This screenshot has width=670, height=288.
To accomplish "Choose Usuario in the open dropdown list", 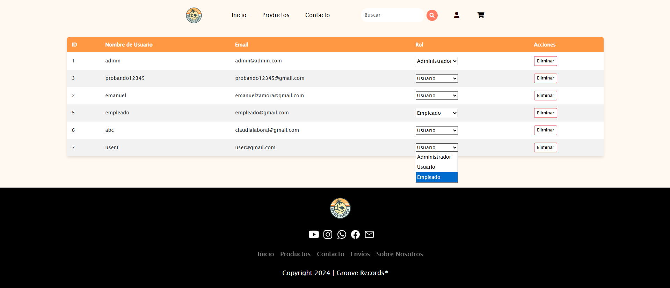I will [437, 167].
